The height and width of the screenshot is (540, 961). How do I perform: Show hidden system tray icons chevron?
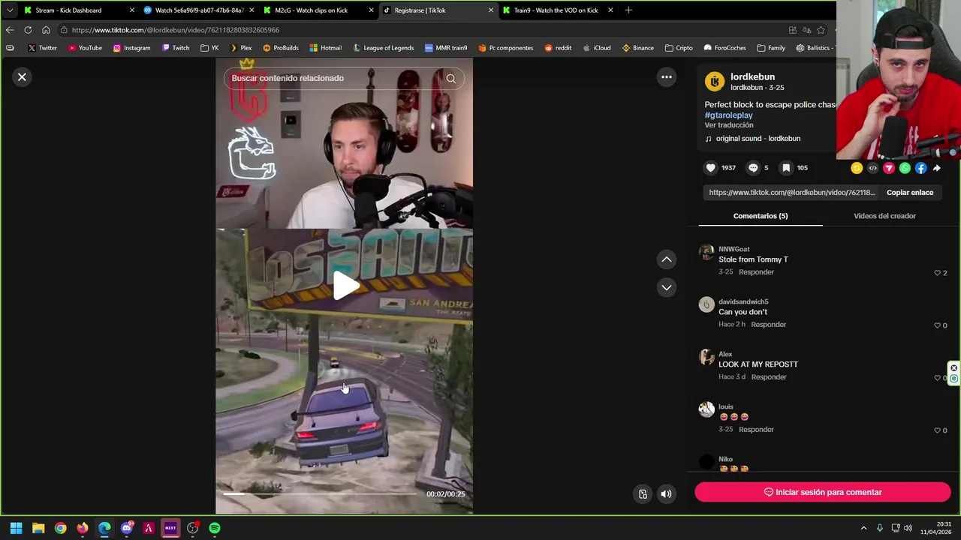pos(863,528)
